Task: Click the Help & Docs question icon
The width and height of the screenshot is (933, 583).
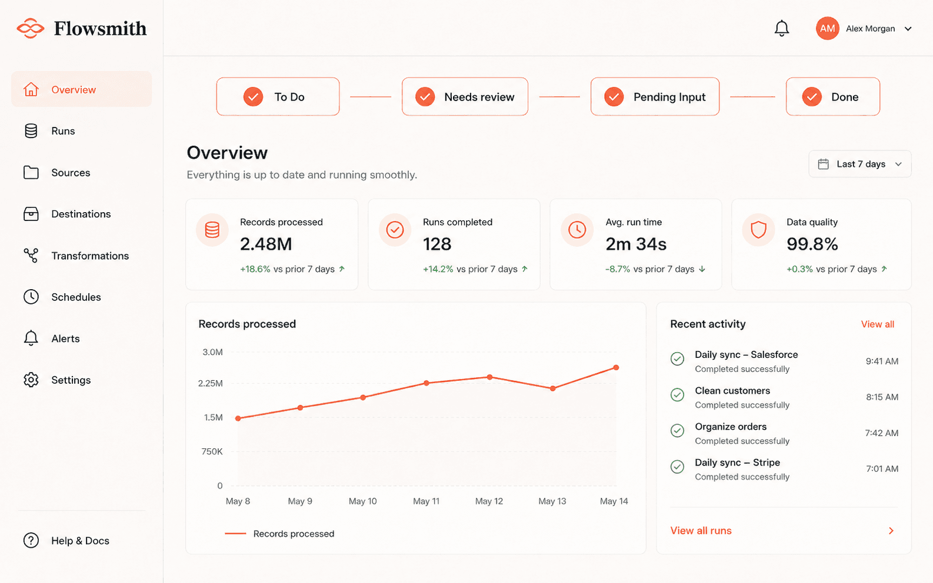Action: (31, 541)
